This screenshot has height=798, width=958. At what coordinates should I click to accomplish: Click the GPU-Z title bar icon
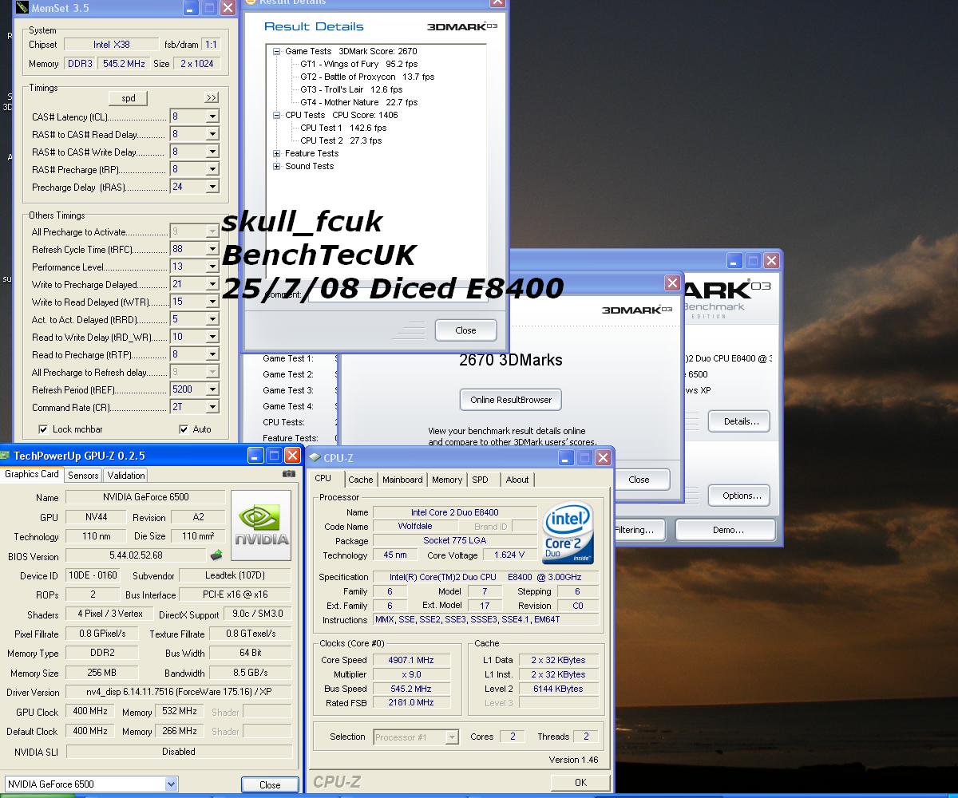[x=6, y=456]
